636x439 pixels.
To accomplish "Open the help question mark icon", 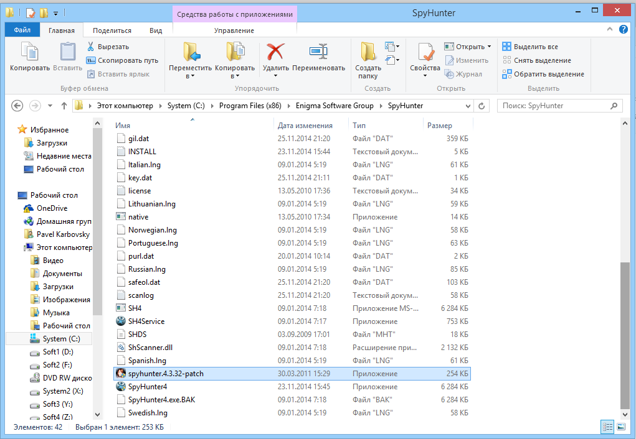I will [624, 29].
